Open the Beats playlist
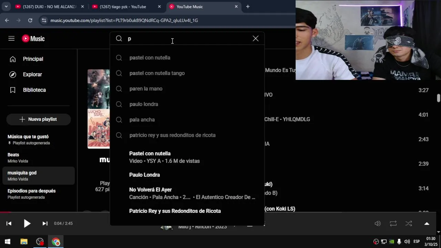The width and height of the screenshot is (441, 248). coord(39,157)
